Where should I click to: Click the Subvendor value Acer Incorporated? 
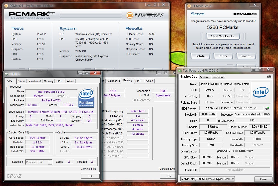point(252,114)
